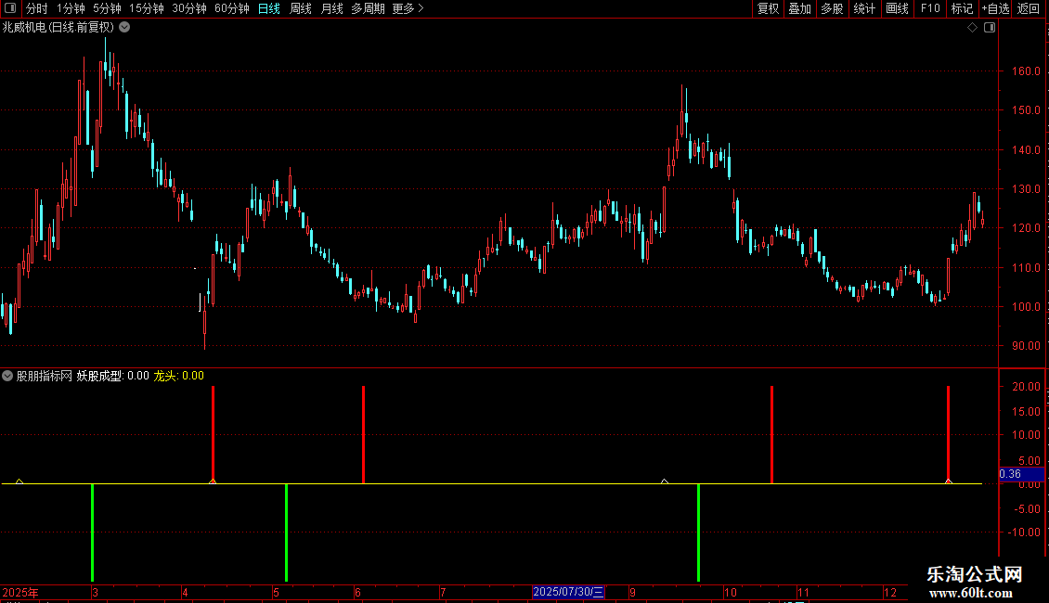The height and width of the screenshot is (603, 1049).
Task: Select the 30分钟 period
Action: (189, 8)
